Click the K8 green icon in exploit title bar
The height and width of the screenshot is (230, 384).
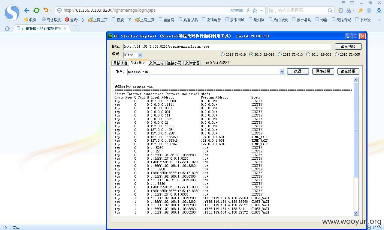point(110,36)
